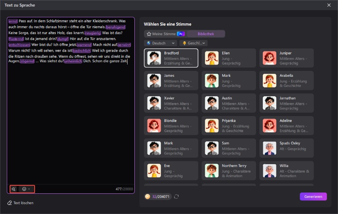Click the 'bedrohlich' emotion tag
Viewport: 338px width, 214px height.
tap(82, 51)
